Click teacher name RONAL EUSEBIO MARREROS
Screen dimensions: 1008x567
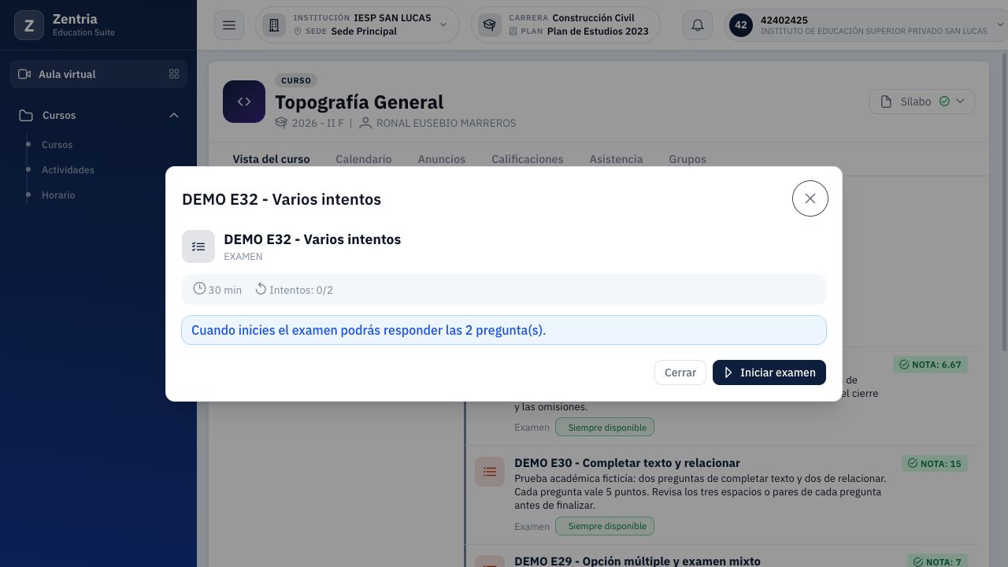447,123
